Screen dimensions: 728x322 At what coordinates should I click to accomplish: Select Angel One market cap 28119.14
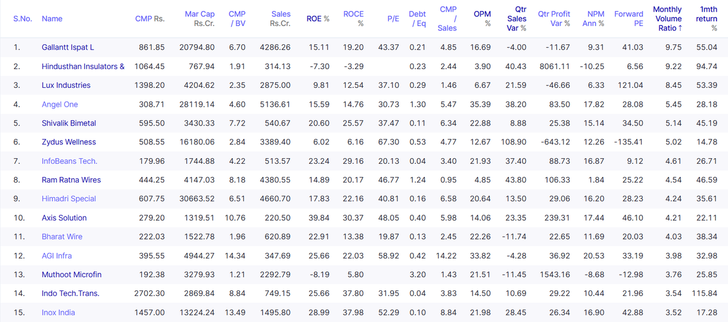click(198, 104)
